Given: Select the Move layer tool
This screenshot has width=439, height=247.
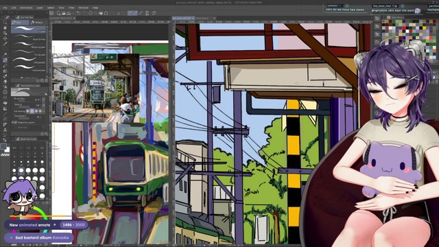Looking at the screenshot, I should [x=5, y=38].
